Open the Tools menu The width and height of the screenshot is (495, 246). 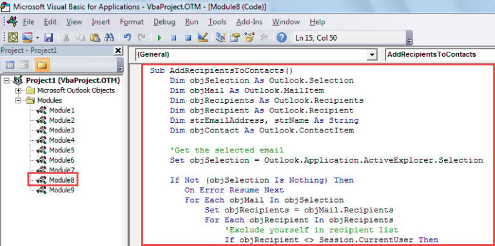217,22
